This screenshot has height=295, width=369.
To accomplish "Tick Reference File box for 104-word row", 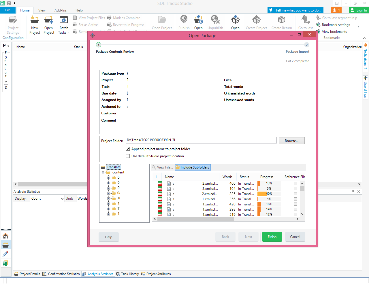I will (x=295, y=189).
